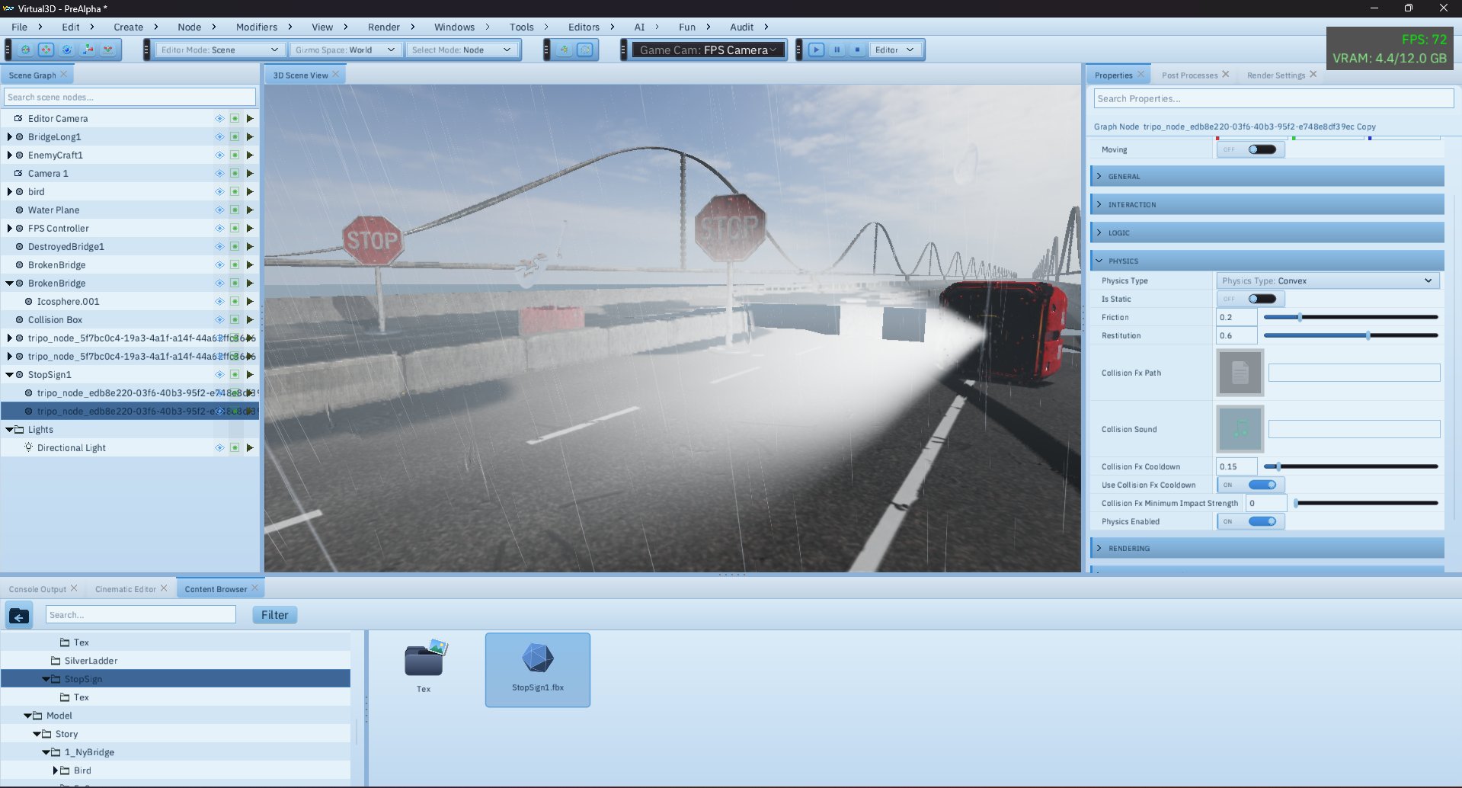The width and height of the screenshot is (1462, 788).
Task: Select the rotate gizmo tool with blue sphere
Action: [67, 50]
